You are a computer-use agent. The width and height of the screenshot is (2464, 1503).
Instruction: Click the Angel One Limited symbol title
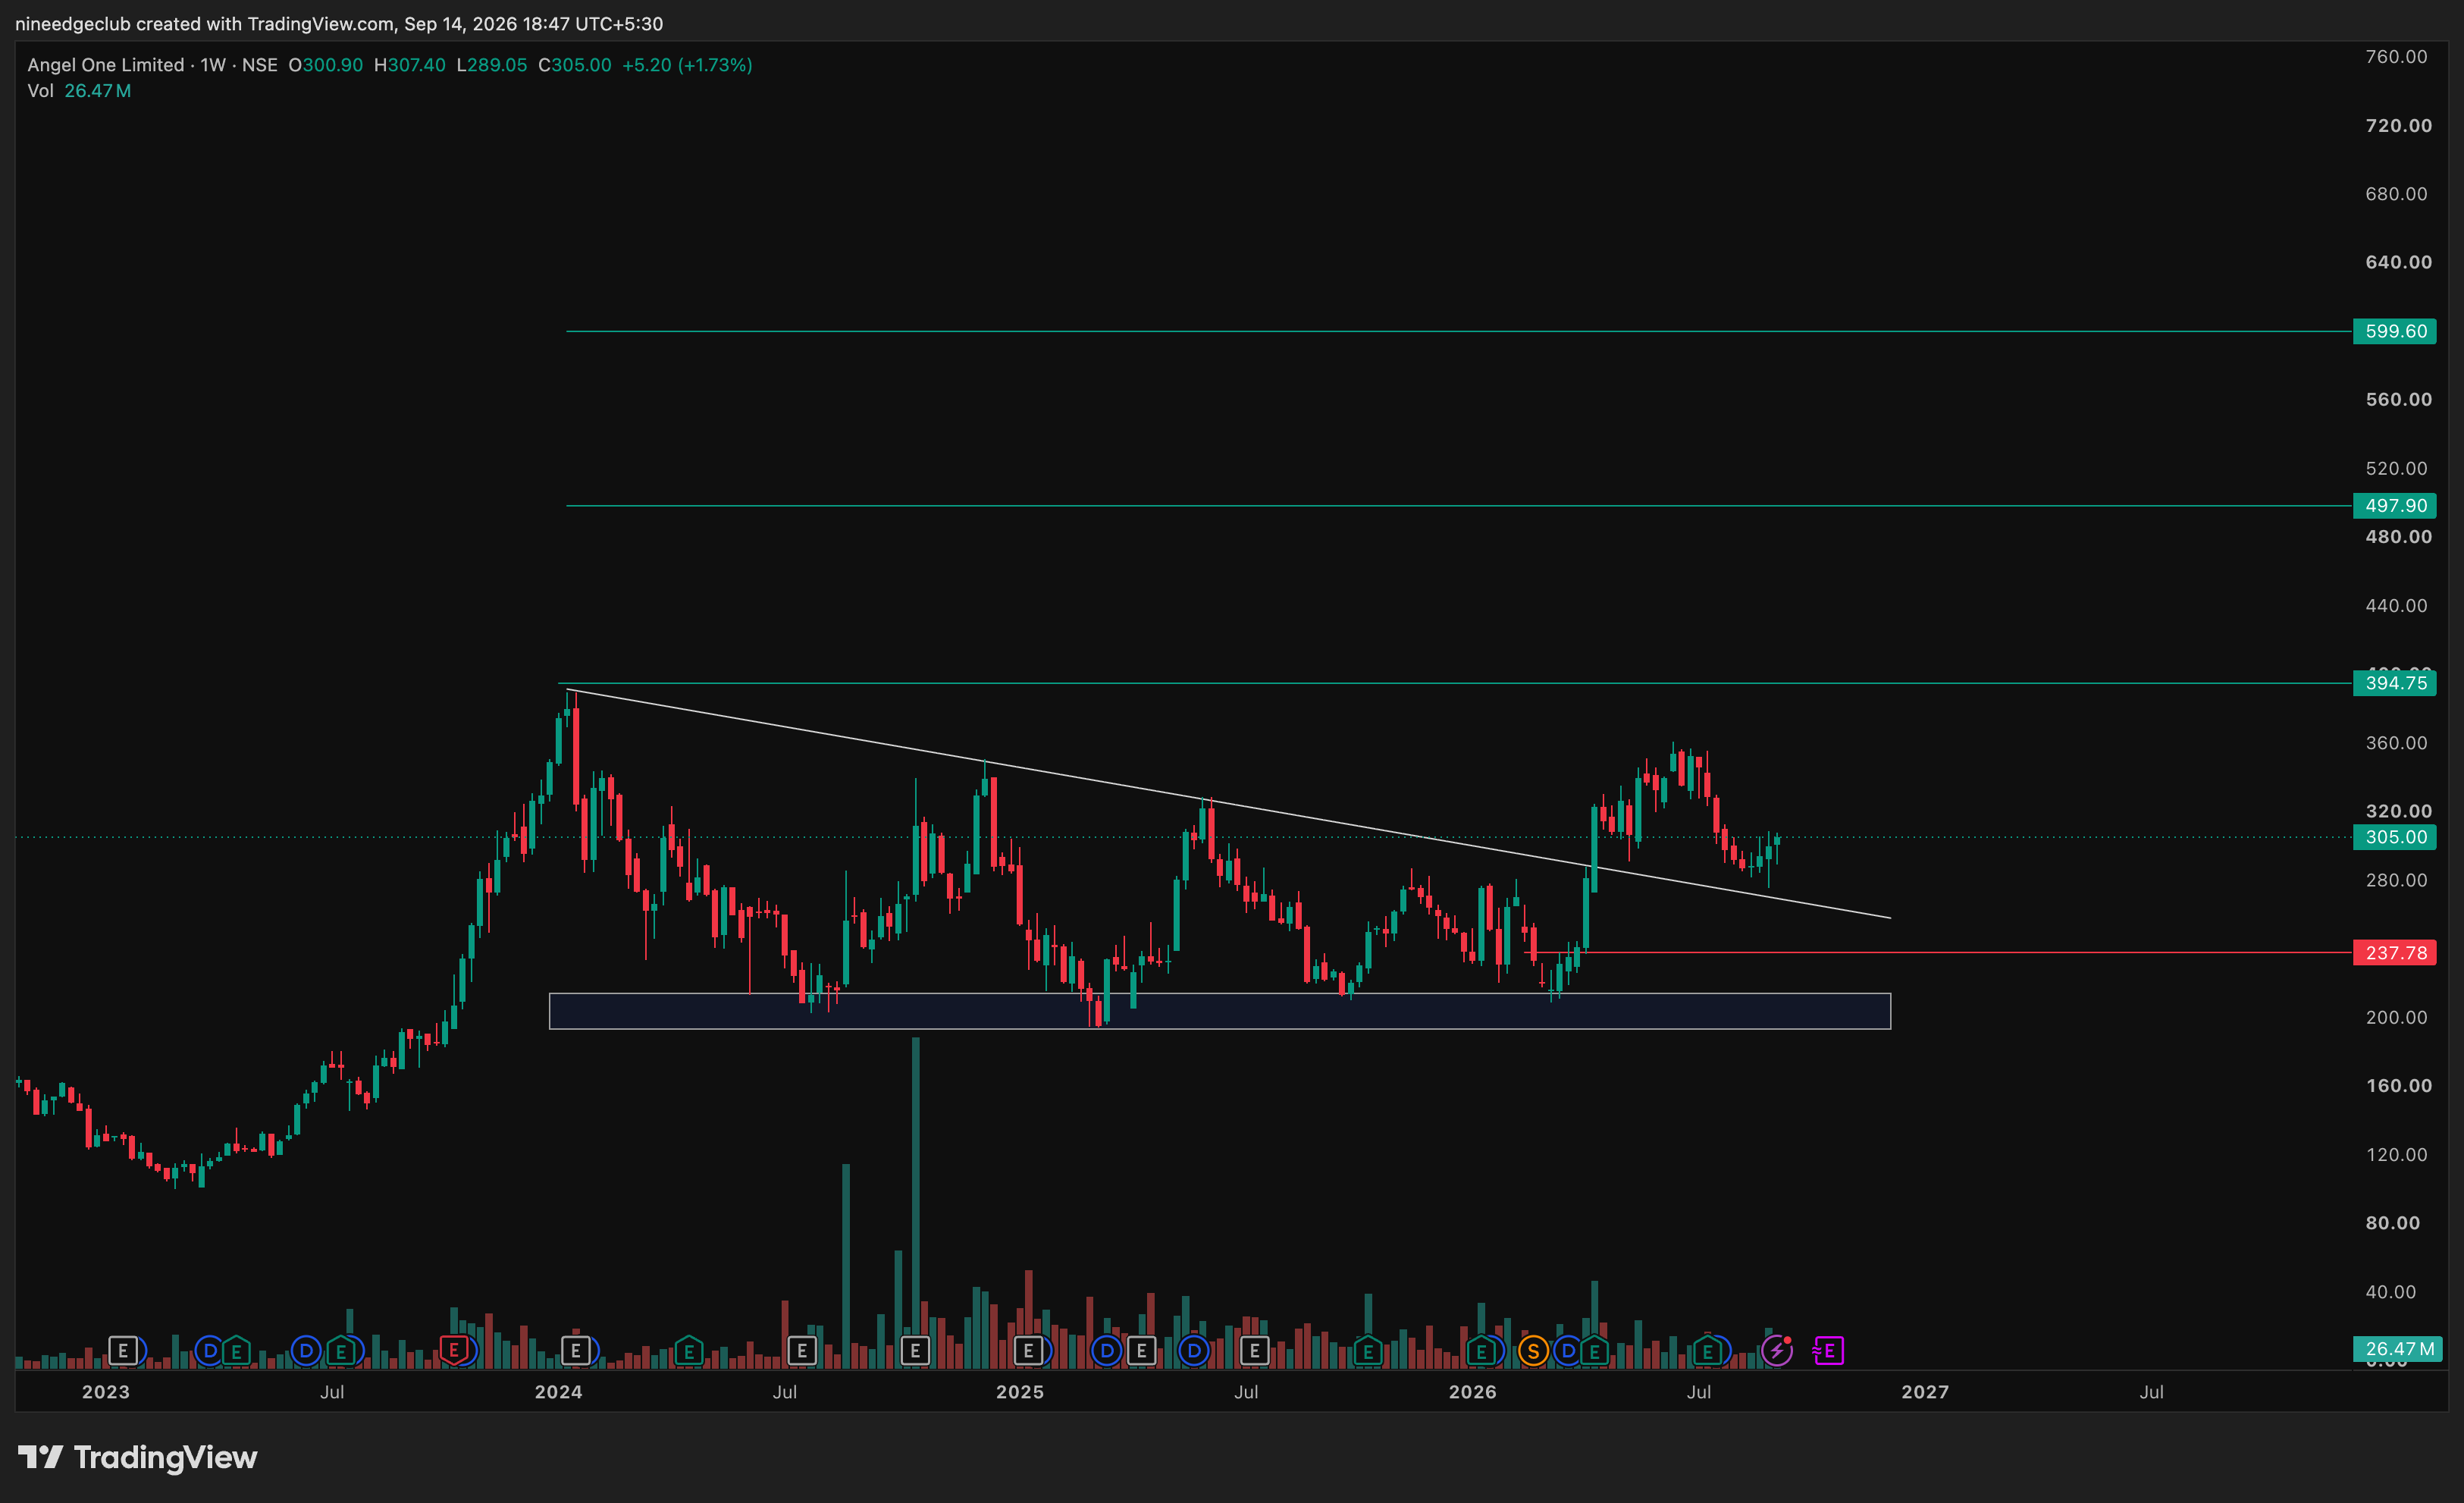click(105, 65)
